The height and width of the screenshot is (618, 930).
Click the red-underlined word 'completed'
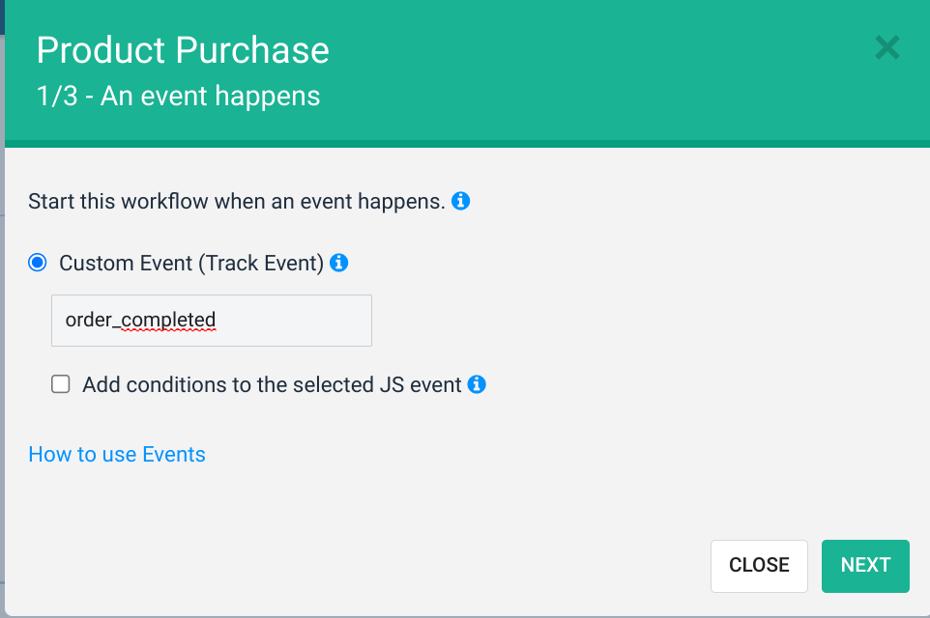(168, 320)
